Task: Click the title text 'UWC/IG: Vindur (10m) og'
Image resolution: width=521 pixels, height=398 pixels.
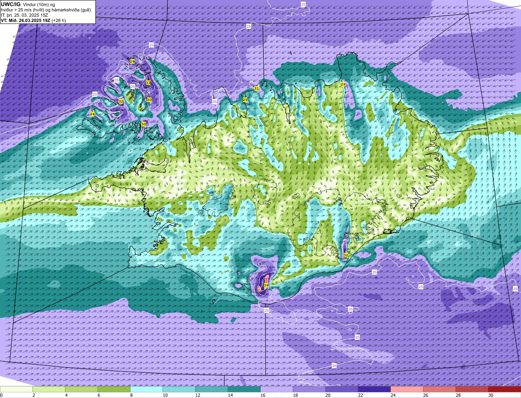Action: click(28, 4)
